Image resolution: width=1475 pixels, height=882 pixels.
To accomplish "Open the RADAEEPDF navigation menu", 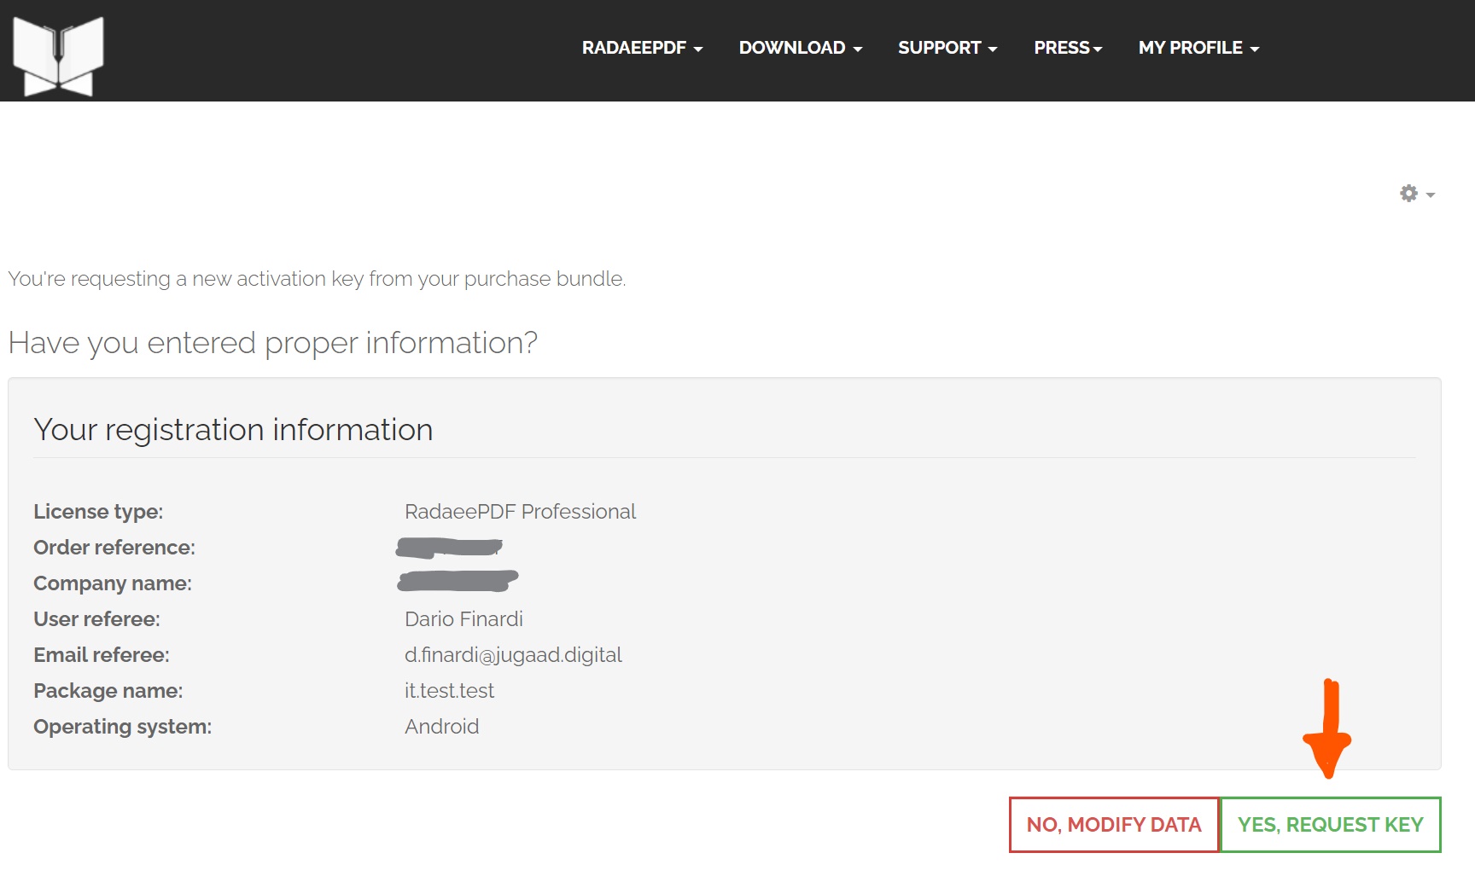I will point(642,48).
